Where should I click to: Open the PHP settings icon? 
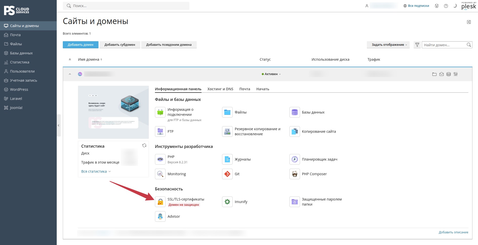pos(160,159)
